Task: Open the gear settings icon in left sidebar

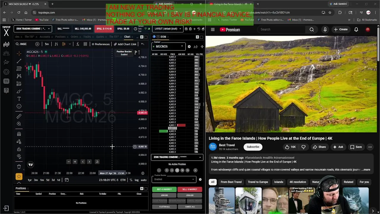Action: coord(6,72)
